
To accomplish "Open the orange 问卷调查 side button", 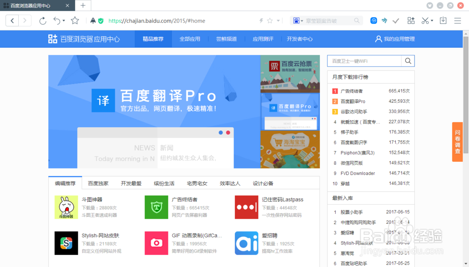I will [x=457, y=142].
